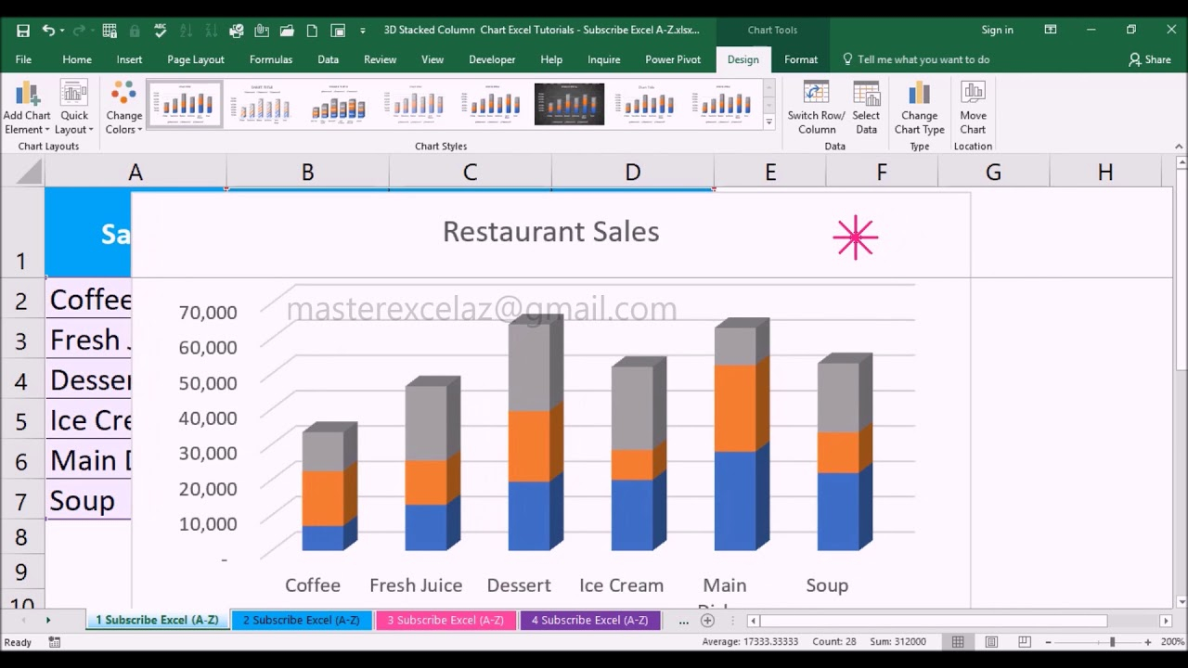Sort ascending with A-Z icon
Image resolution: width=1188 pixels, height=668 pixels.
click(x=187, y=30)
